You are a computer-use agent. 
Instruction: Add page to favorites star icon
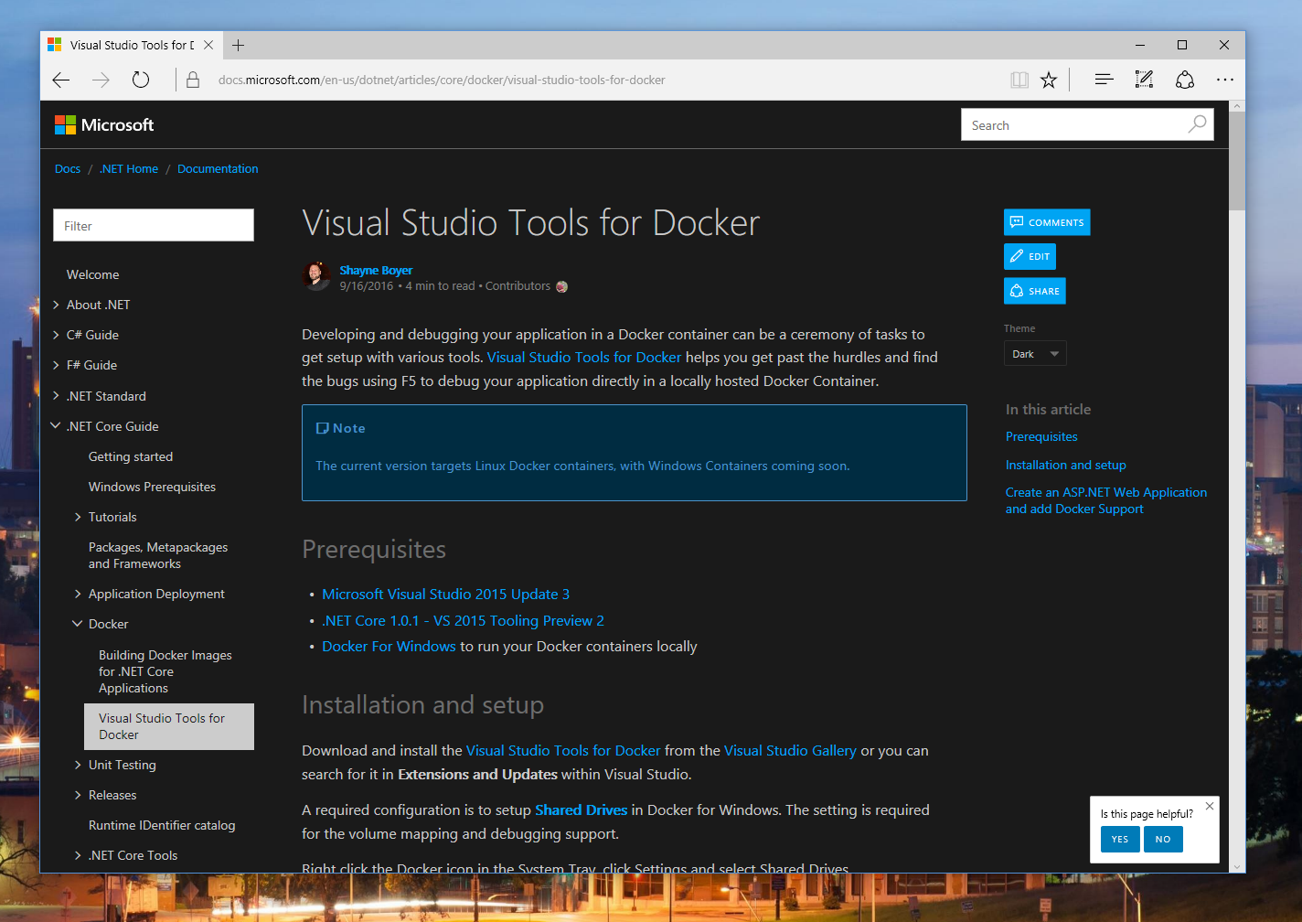point(1049,80)
